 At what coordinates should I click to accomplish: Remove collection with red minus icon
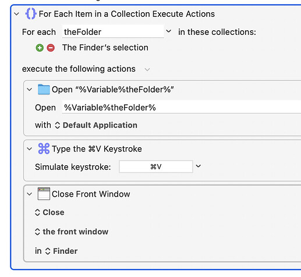pyautogui.click(x=51, y=48)
